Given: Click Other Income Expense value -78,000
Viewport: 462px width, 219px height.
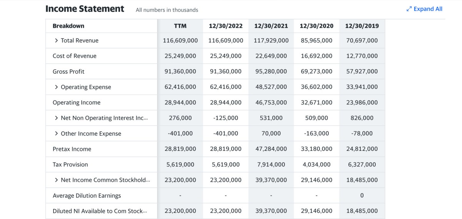Looking at the screenshot, I should click(362, 134).
